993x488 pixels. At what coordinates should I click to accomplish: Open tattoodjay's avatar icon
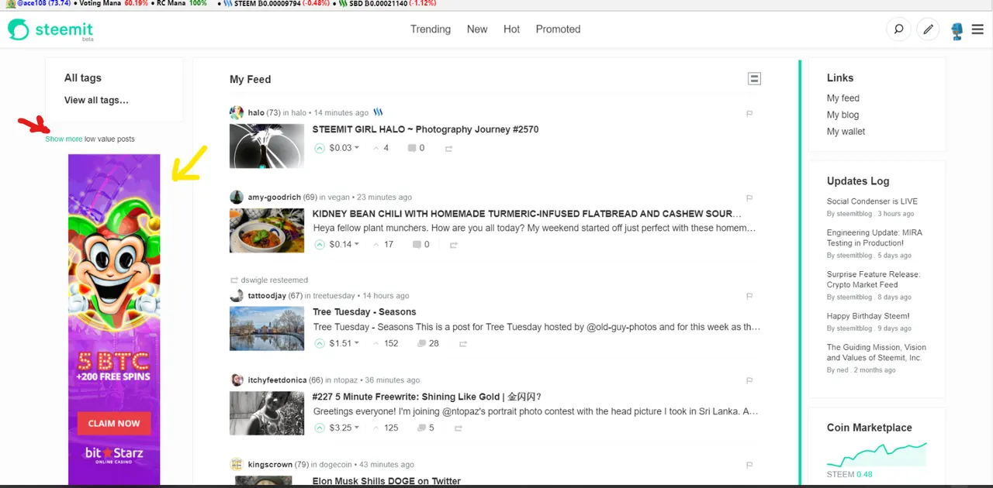click(x=237, y=296)
